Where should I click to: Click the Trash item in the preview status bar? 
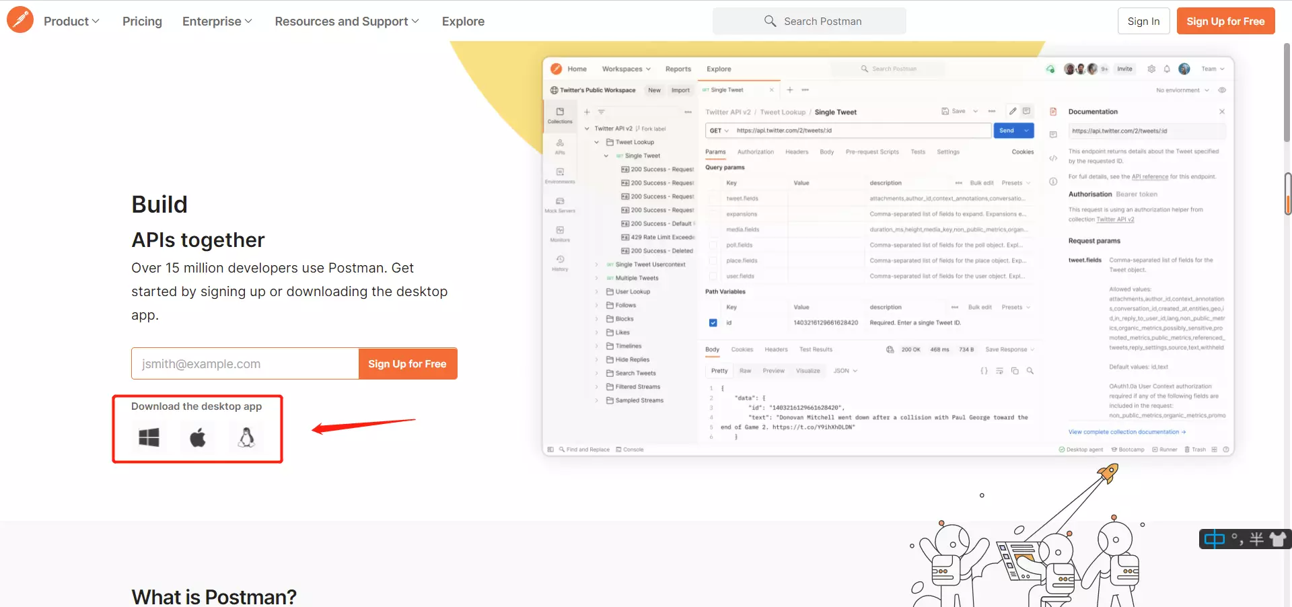coord(1195,450)
